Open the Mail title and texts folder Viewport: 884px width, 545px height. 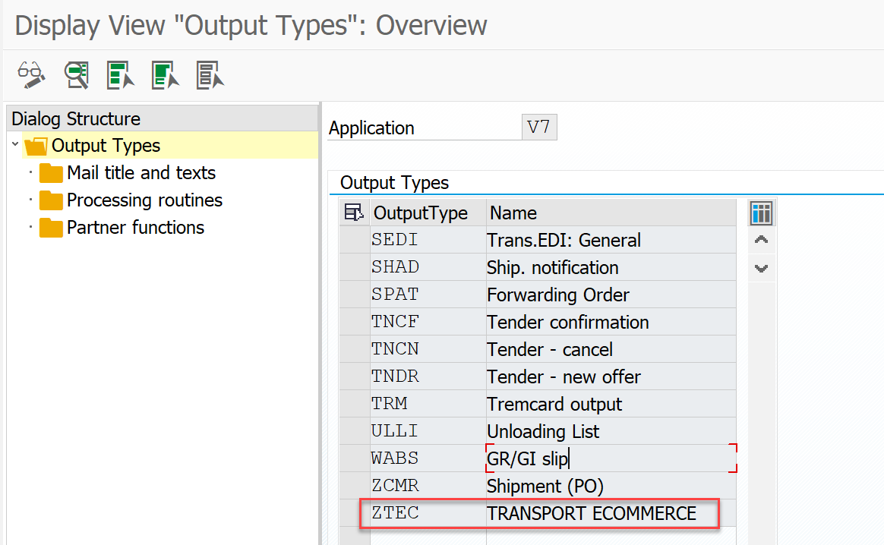140,173
